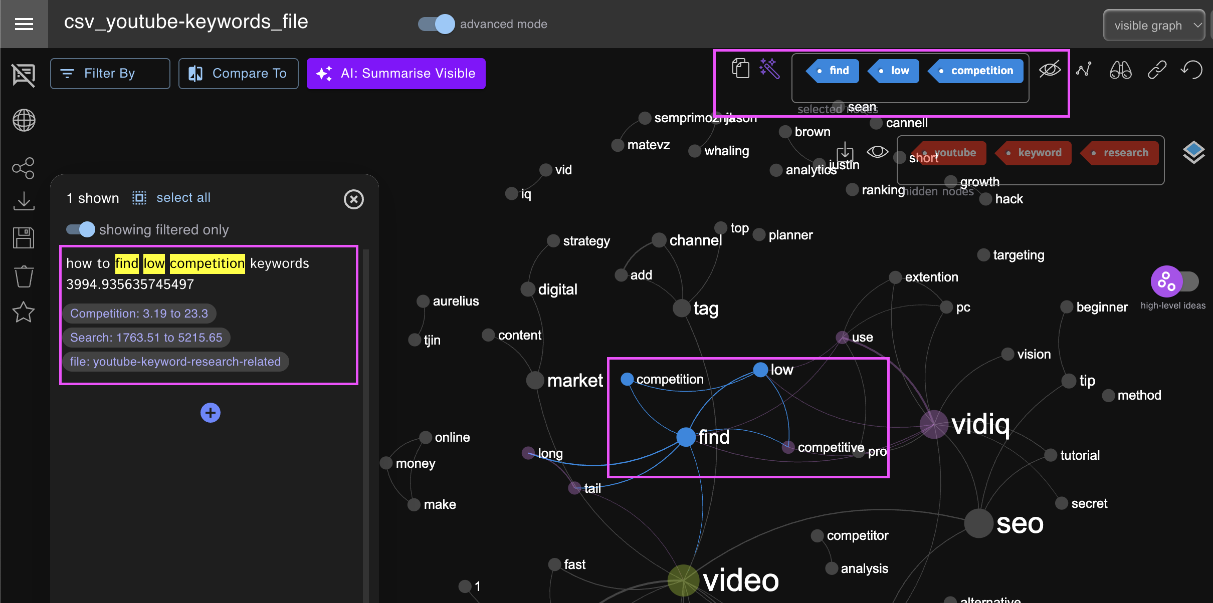Click the reset undo arrow icon

pos(1192,70)
